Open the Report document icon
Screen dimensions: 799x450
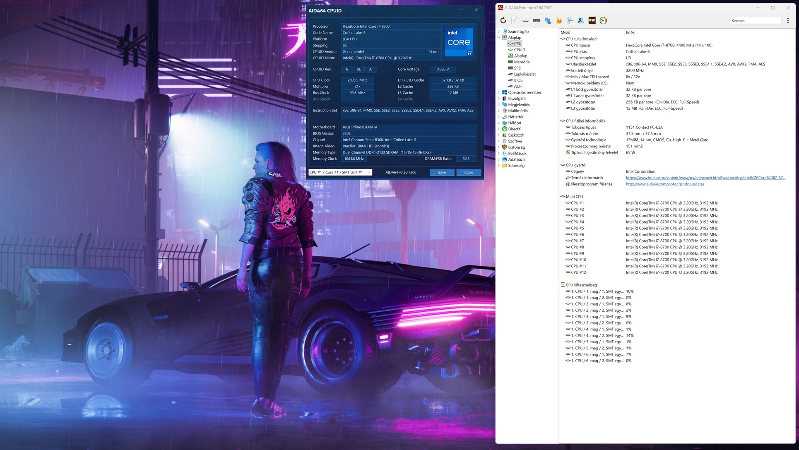point(514,20)
